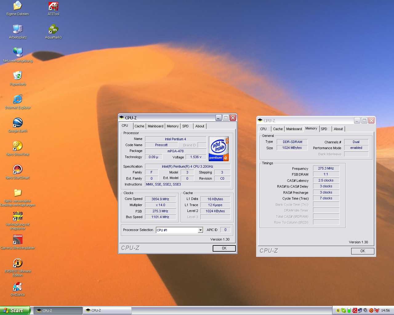394x315 pixels.
Task: Switch to Cache tab in right CPU-Z window
Action: 278,129
